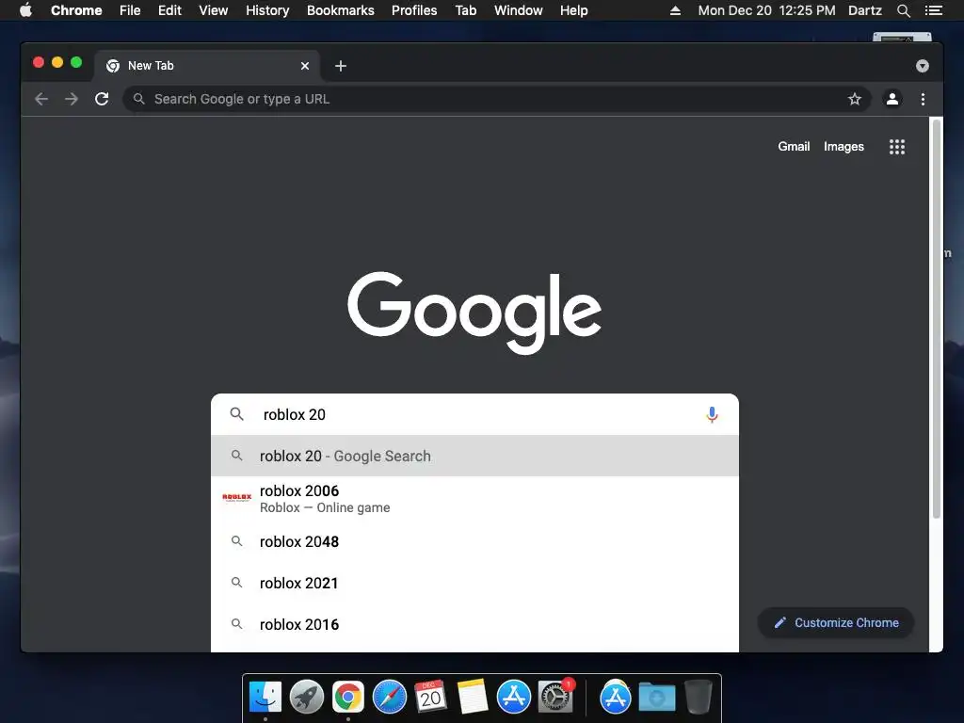This screenshot has height=723, width=964.
Task: Open Finder from the Dock
Action: (x=265, y=698)
